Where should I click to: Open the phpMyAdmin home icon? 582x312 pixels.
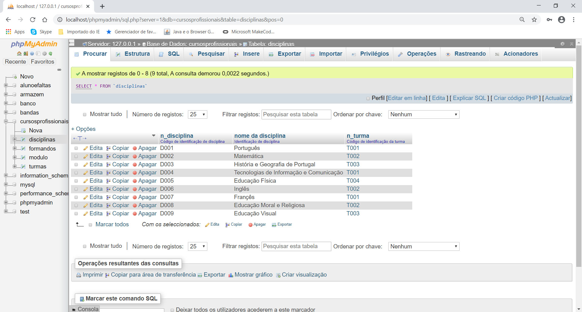[x=19, y=53]
